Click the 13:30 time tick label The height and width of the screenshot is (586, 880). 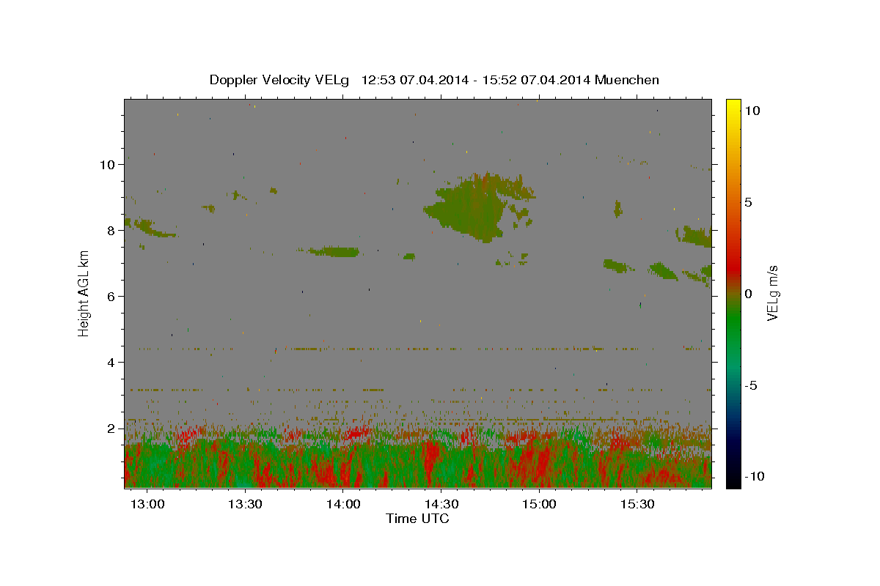(x=245, y=504)
